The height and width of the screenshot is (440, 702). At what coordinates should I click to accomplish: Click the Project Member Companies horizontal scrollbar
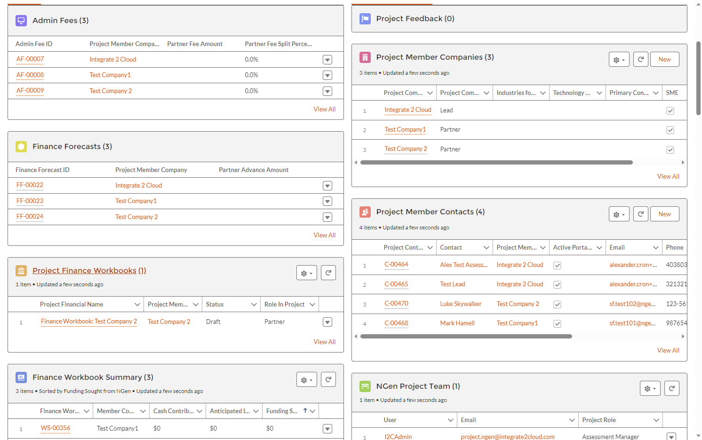tap(496, 163)
